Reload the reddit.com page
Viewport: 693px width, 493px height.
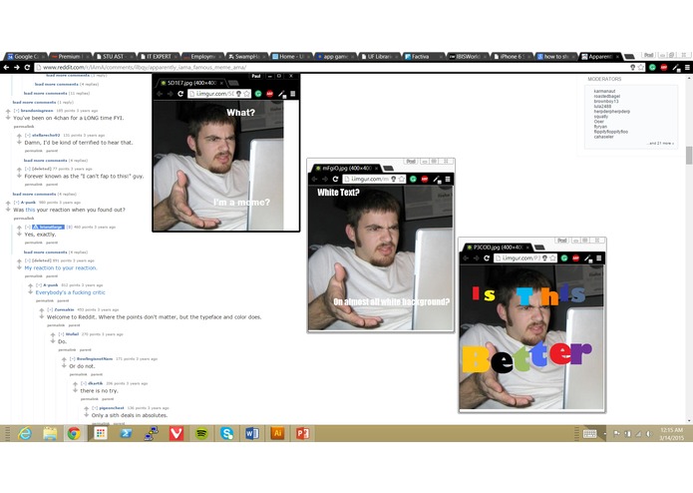tap(27, 67)
